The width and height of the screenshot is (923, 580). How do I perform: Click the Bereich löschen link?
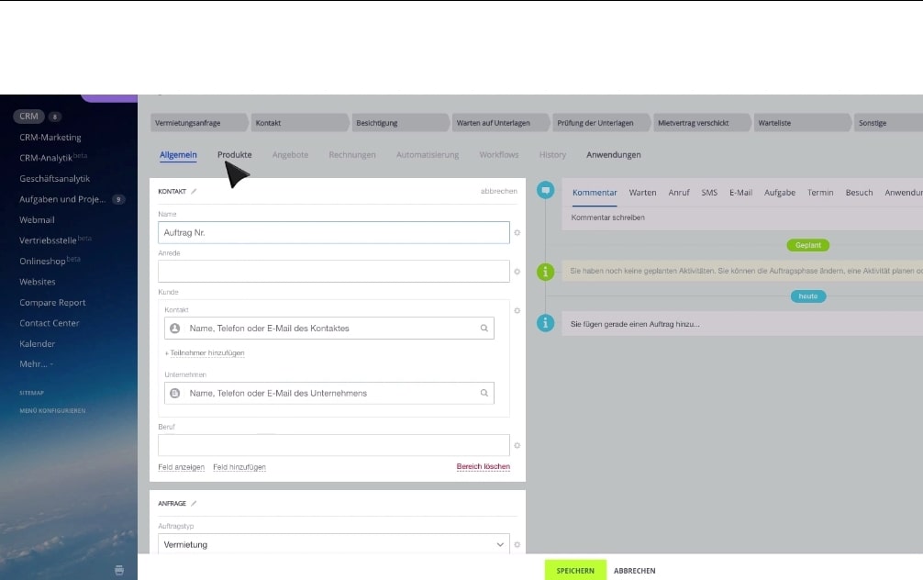[x=484, y=466]
